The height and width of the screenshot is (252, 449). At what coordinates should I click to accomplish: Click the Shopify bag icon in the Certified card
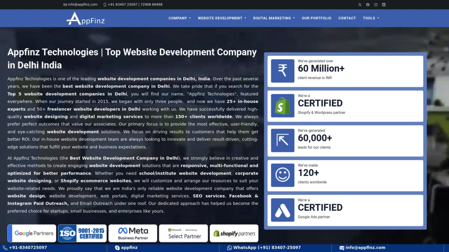[282, 106]
